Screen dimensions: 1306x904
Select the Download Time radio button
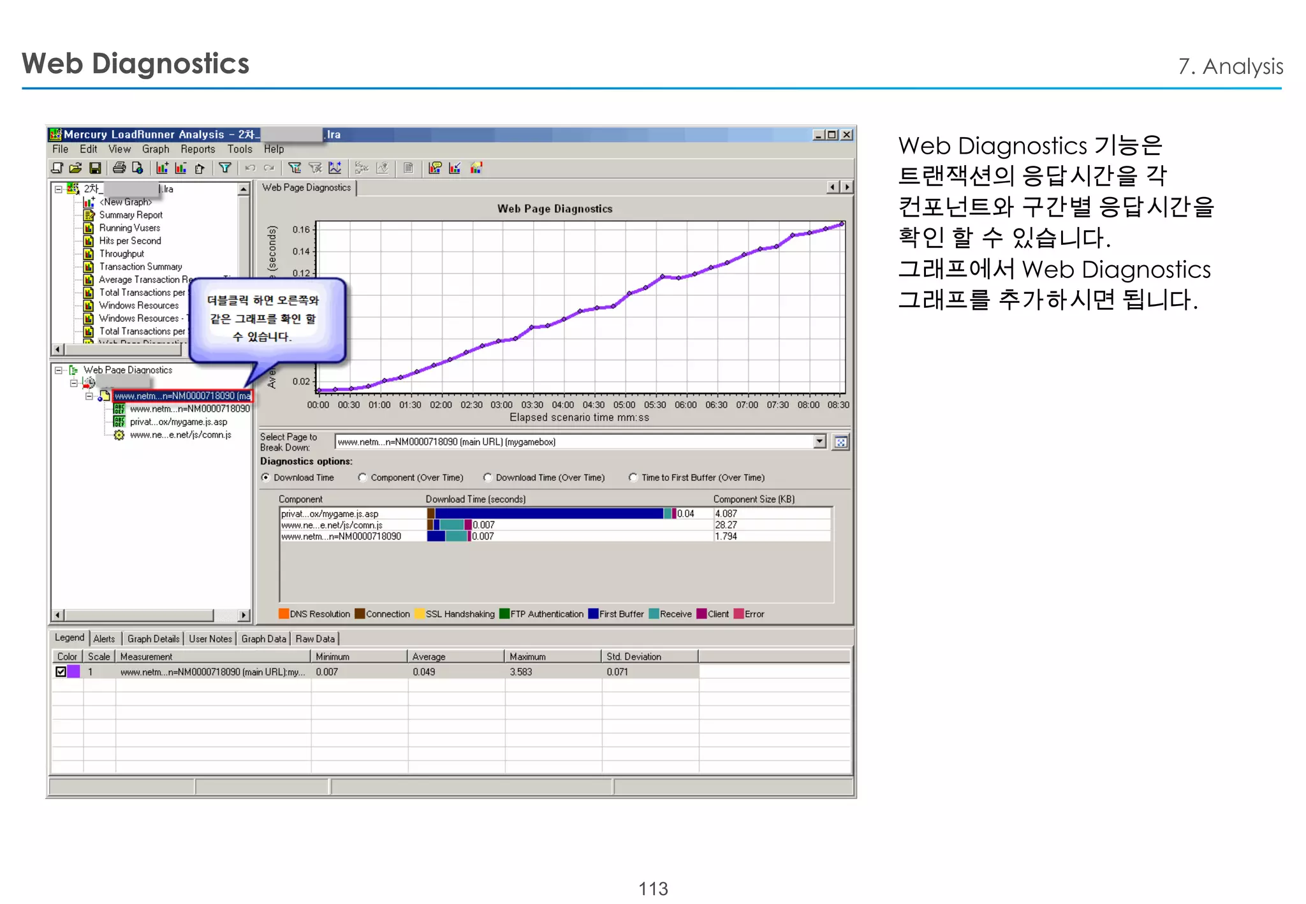coord(265,478)
